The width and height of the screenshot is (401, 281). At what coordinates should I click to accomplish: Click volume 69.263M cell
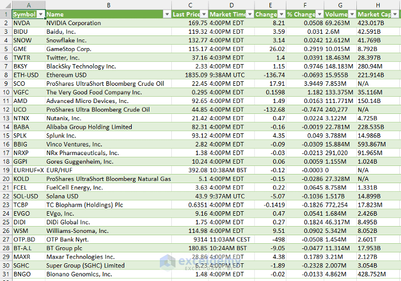click(340, 23)
